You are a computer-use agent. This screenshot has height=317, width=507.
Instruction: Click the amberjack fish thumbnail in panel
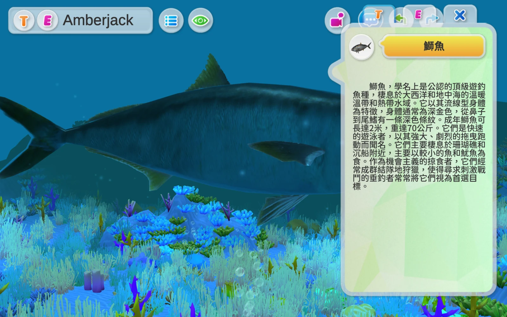362,47
